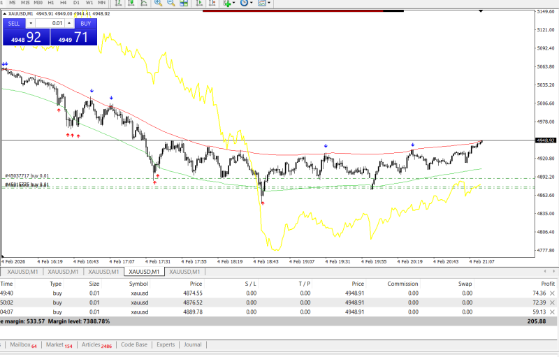Open the Articles tab
The height and width of the screenshot is (357, 559).
point(96,345)
